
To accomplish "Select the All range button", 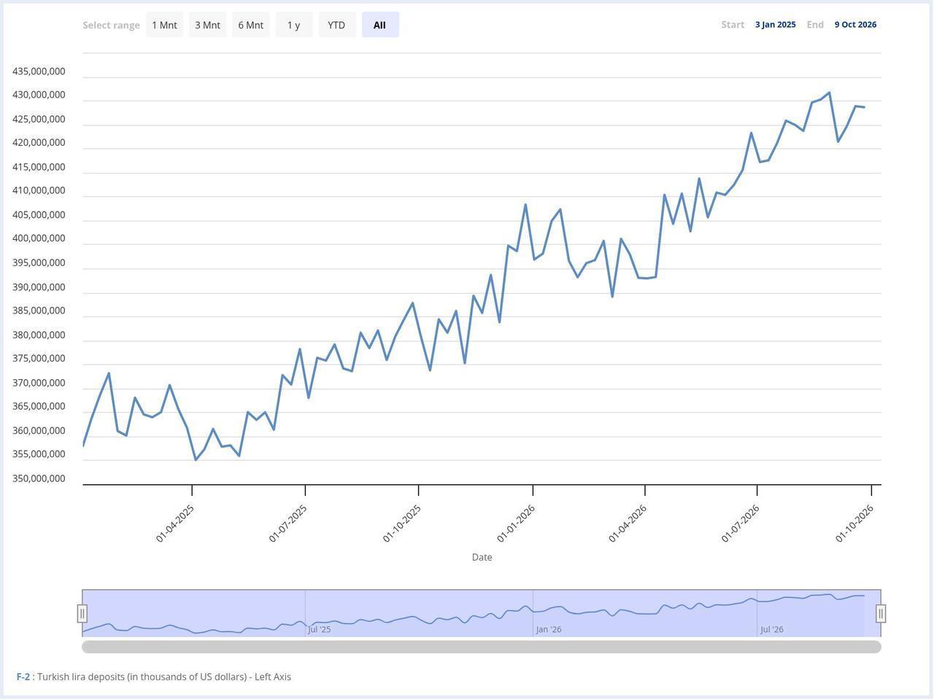I will point(380,25).
